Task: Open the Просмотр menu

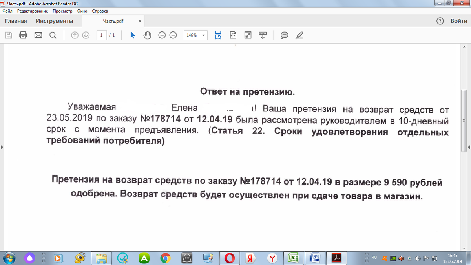Action: click(62, 11)
